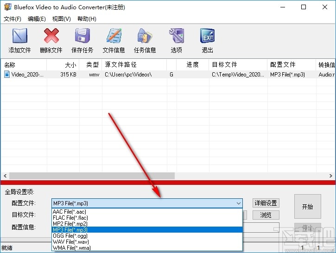Select highlighted MP3 File(*.mp3) option
The image size is (336, 253).
point(147,230)
